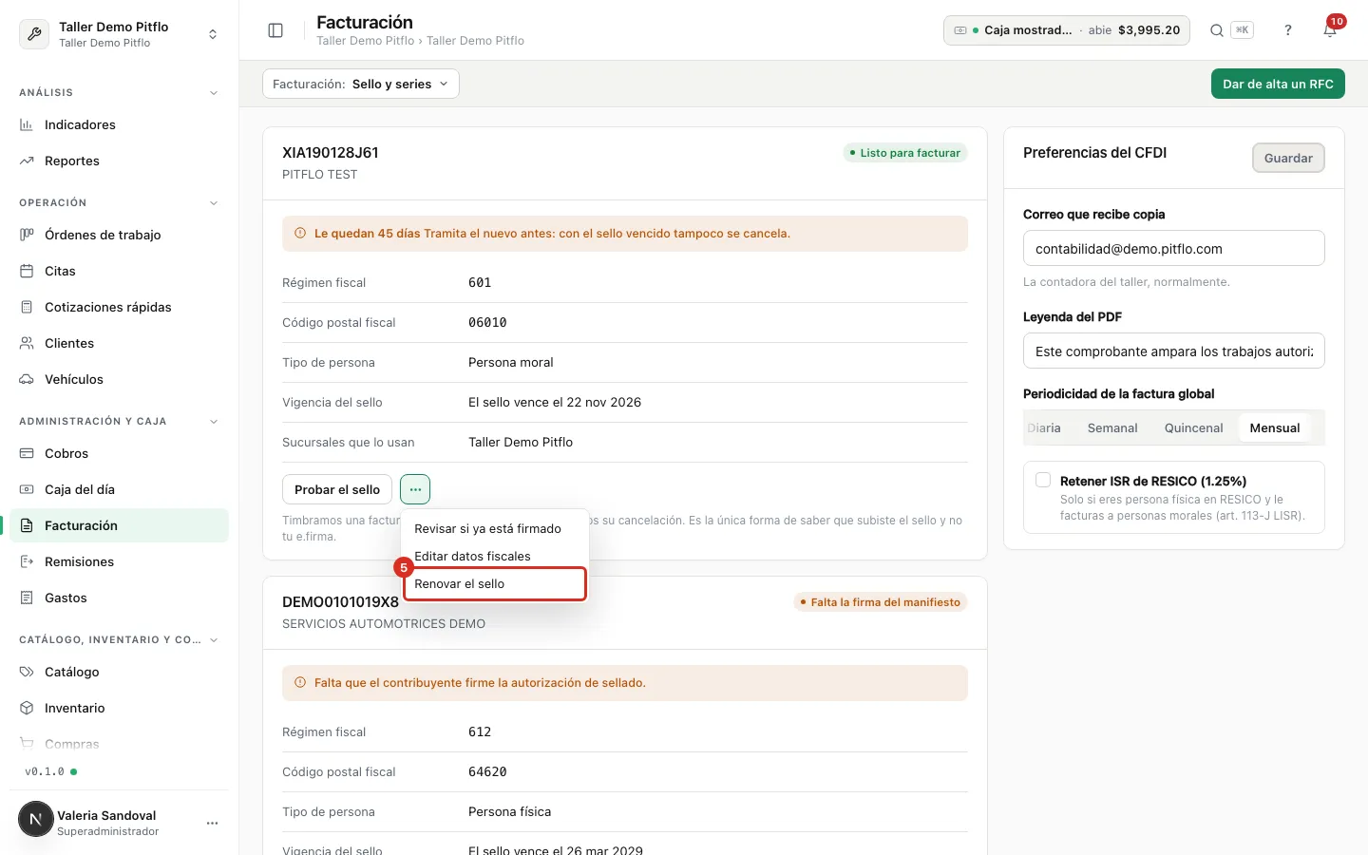
Task: Click the Cobros card icon
Action: 27,453
